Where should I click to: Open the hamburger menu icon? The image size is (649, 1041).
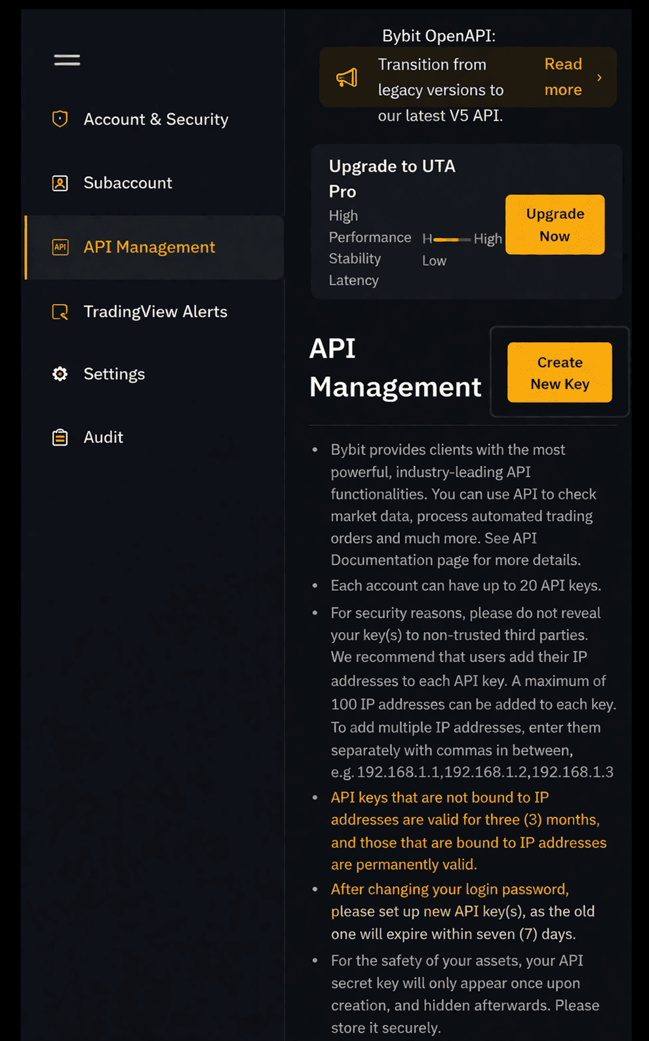coord(67,60)
